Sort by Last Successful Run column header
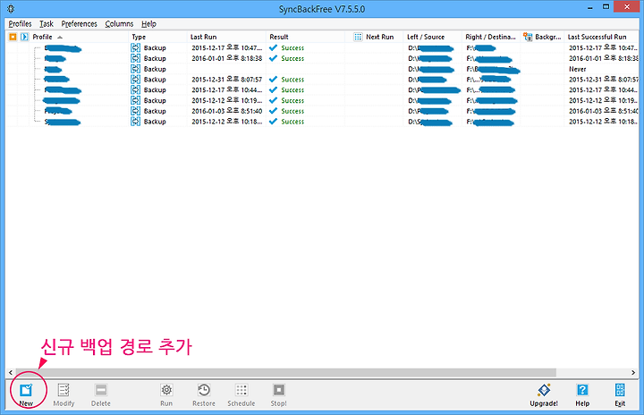This screenshot has height=415, width=644. [601, 37]
